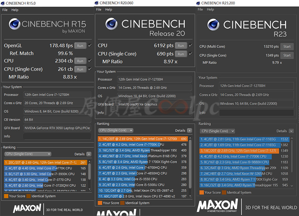Select i7-3930K CPU row in R15 ranking
This screenshot has width=299, height=216.
click(x=46, y=174)
